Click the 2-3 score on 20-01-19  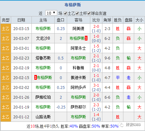[96, 105]
